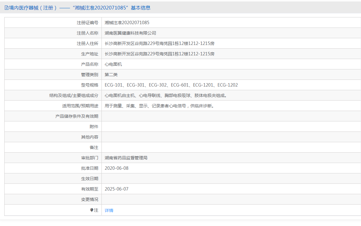Click the 型号规格 label

[x=90, y=85]
